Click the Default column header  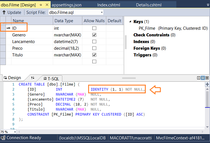coord(115,21)
